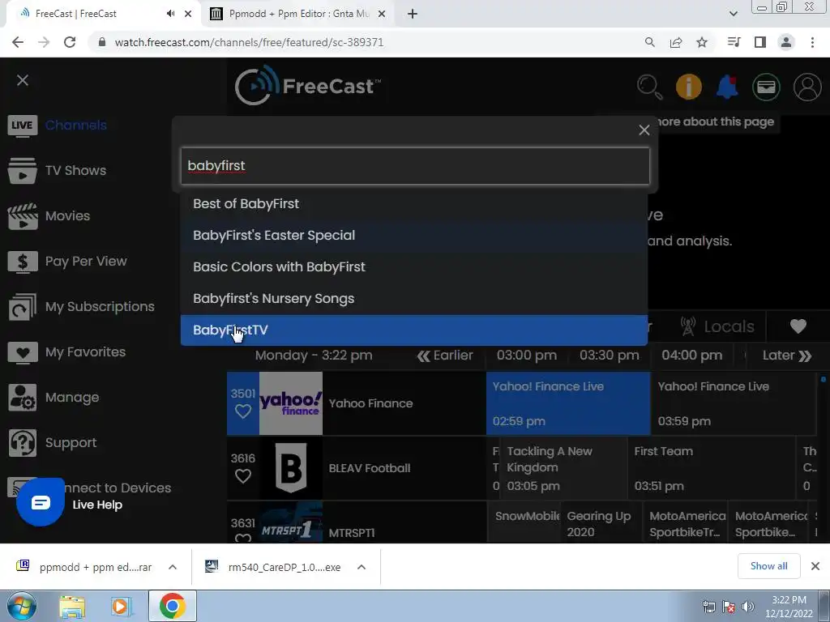Image resolution: width=830 pixels, height=622 pixels.
Task: Expand rm540_CareDP exe download options
Action: click(361, 567)
